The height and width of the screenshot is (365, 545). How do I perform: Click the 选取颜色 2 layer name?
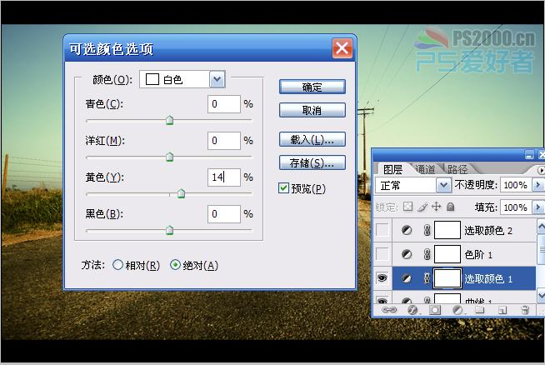pos(488,231)
